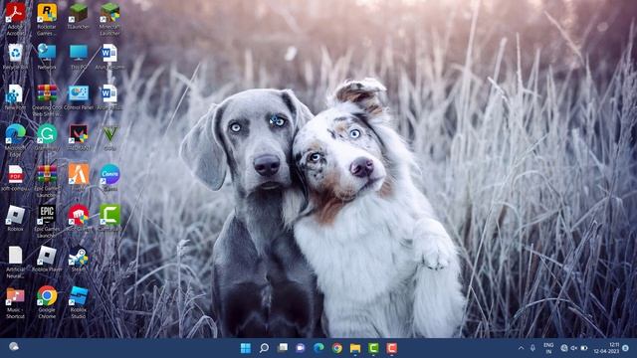Select the black Epic Games Launcher shortcut
This screenshot has width=637, height=358.
pos(47,221)
